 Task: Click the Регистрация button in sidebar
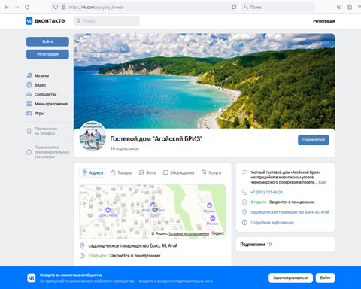coord(47,54)
